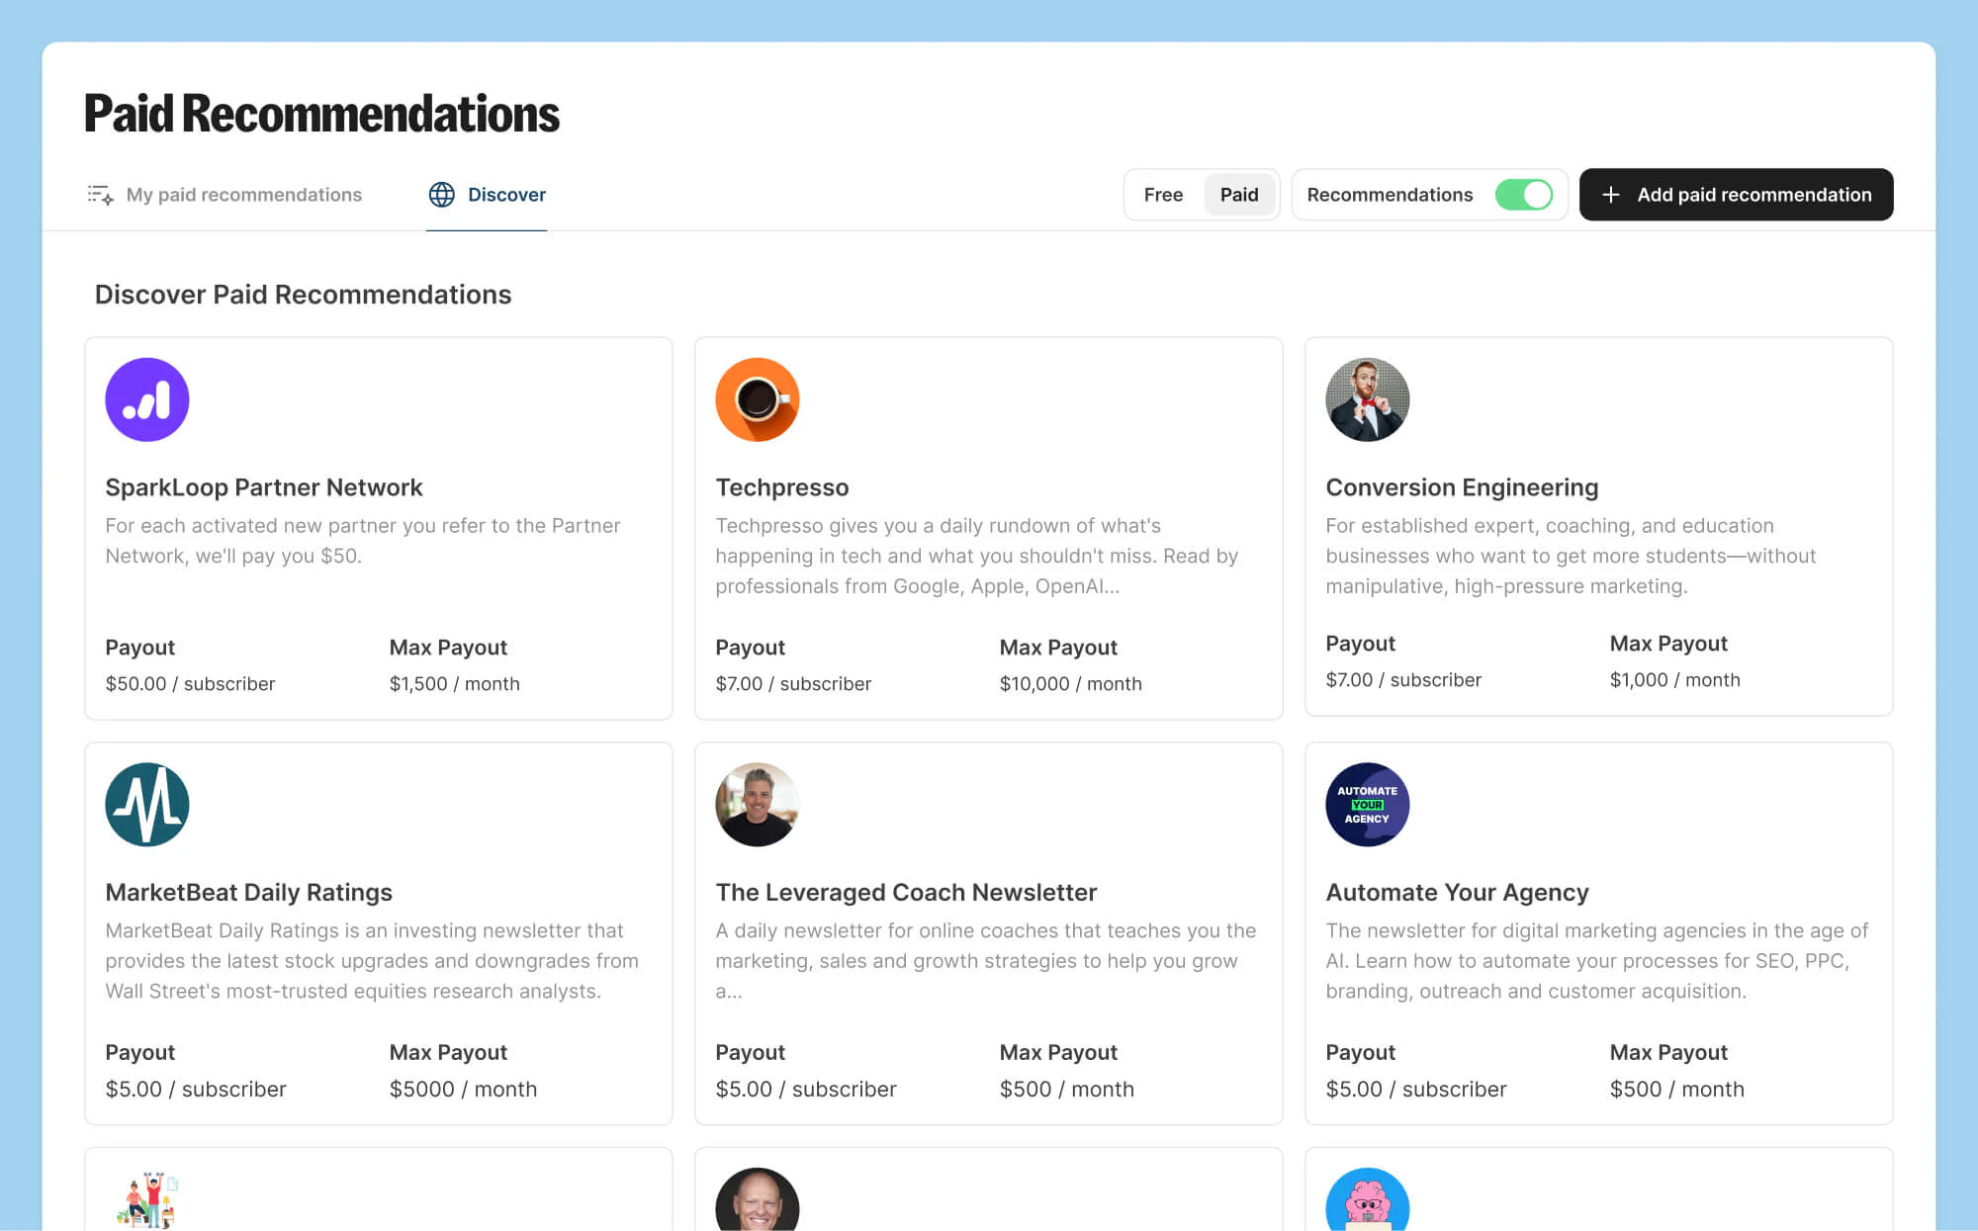The width and height of the screenshot is (1978, 1231).
Task: Click the Conversion Engineering profile photo
Action: click(x=1367, y=399)
